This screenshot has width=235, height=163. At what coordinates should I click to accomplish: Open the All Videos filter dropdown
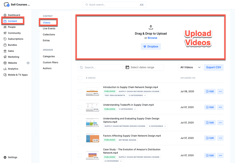[190, 67]
